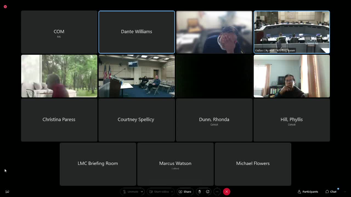Open more options ellipsis in toolbar
Screen dimensions: 351x197
click(217, 192)
